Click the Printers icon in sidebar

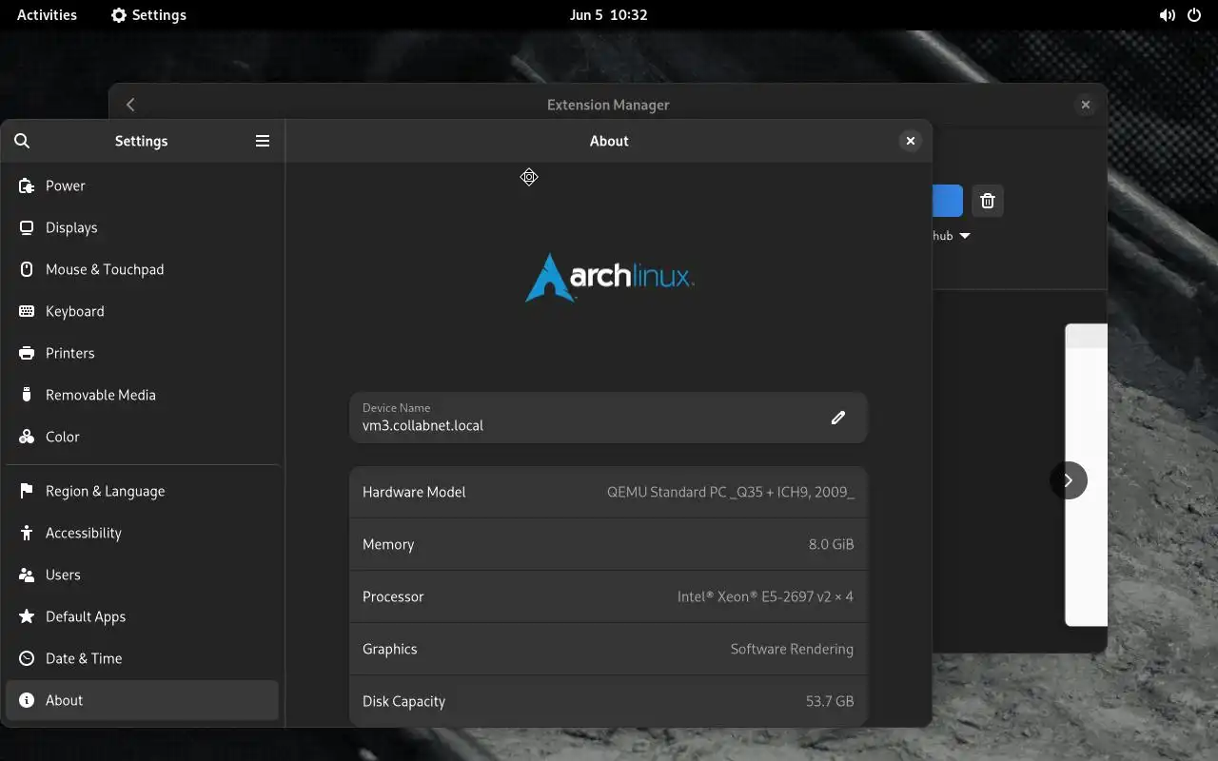point(27,353)
